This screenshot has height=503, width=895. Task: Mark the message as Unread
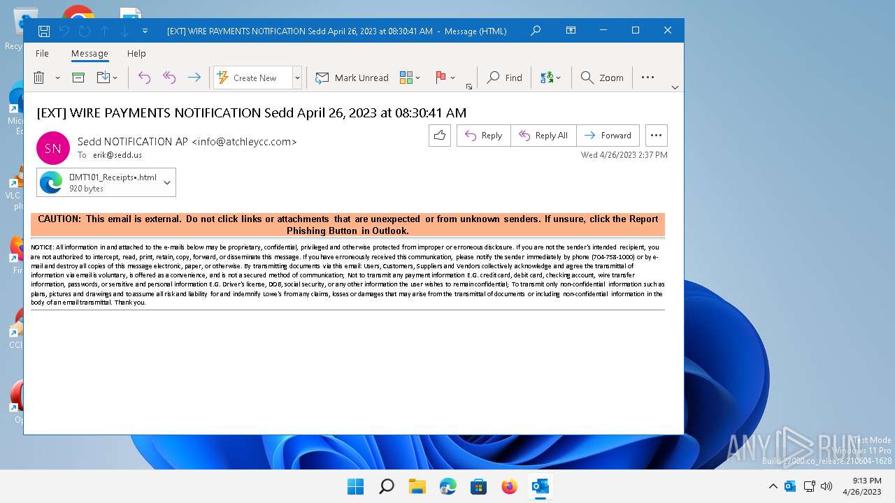pos(352,78)
